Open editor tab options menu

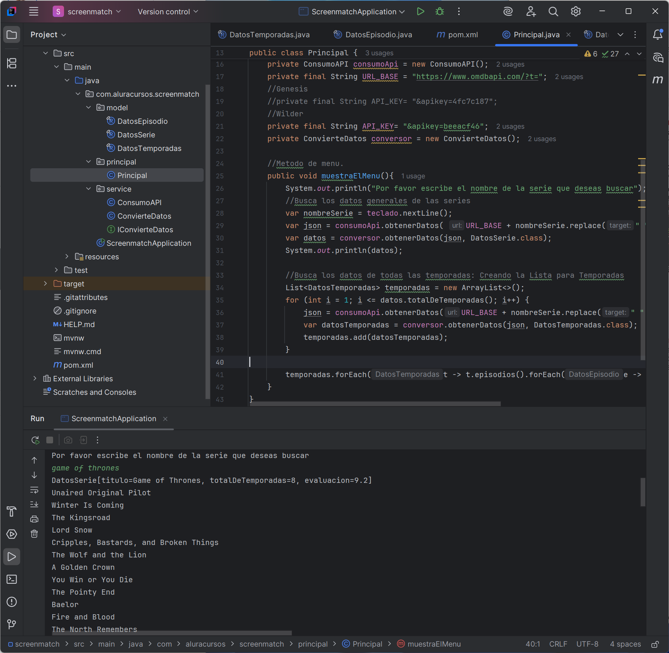(635, 35)
